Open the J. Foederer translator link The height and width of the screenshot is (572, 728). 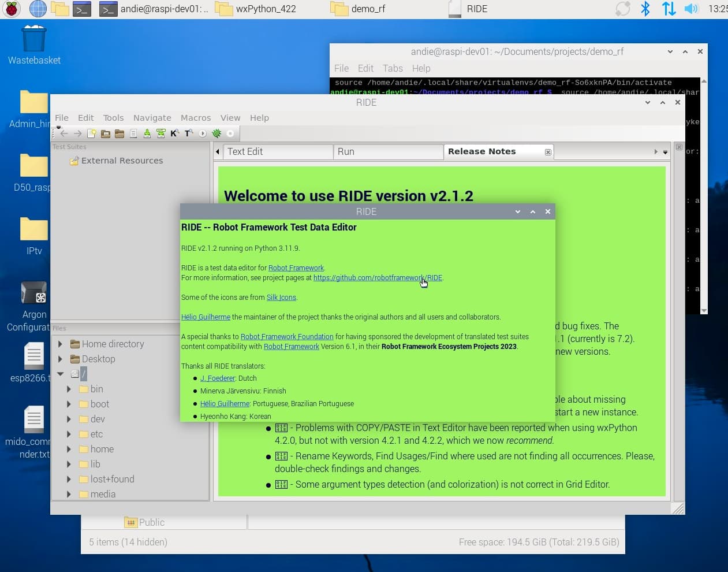point(218,378)
